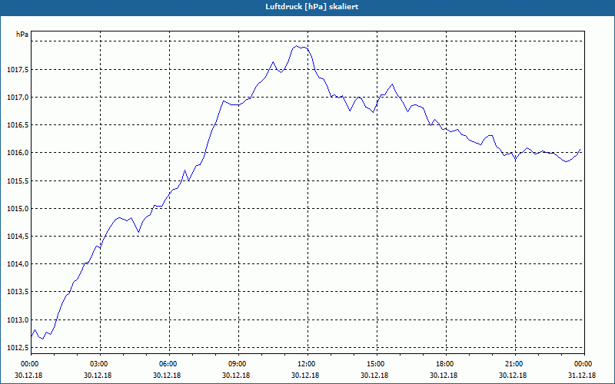Click the 30.12.18 date under 09:00
This screenshot has width=615, height=384.
pyautogui.click(x=236, y=375)
